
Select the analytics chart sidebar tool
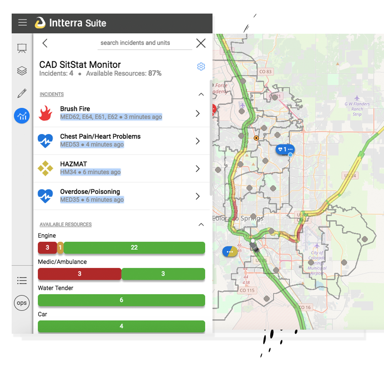click(x=22, y=116)
